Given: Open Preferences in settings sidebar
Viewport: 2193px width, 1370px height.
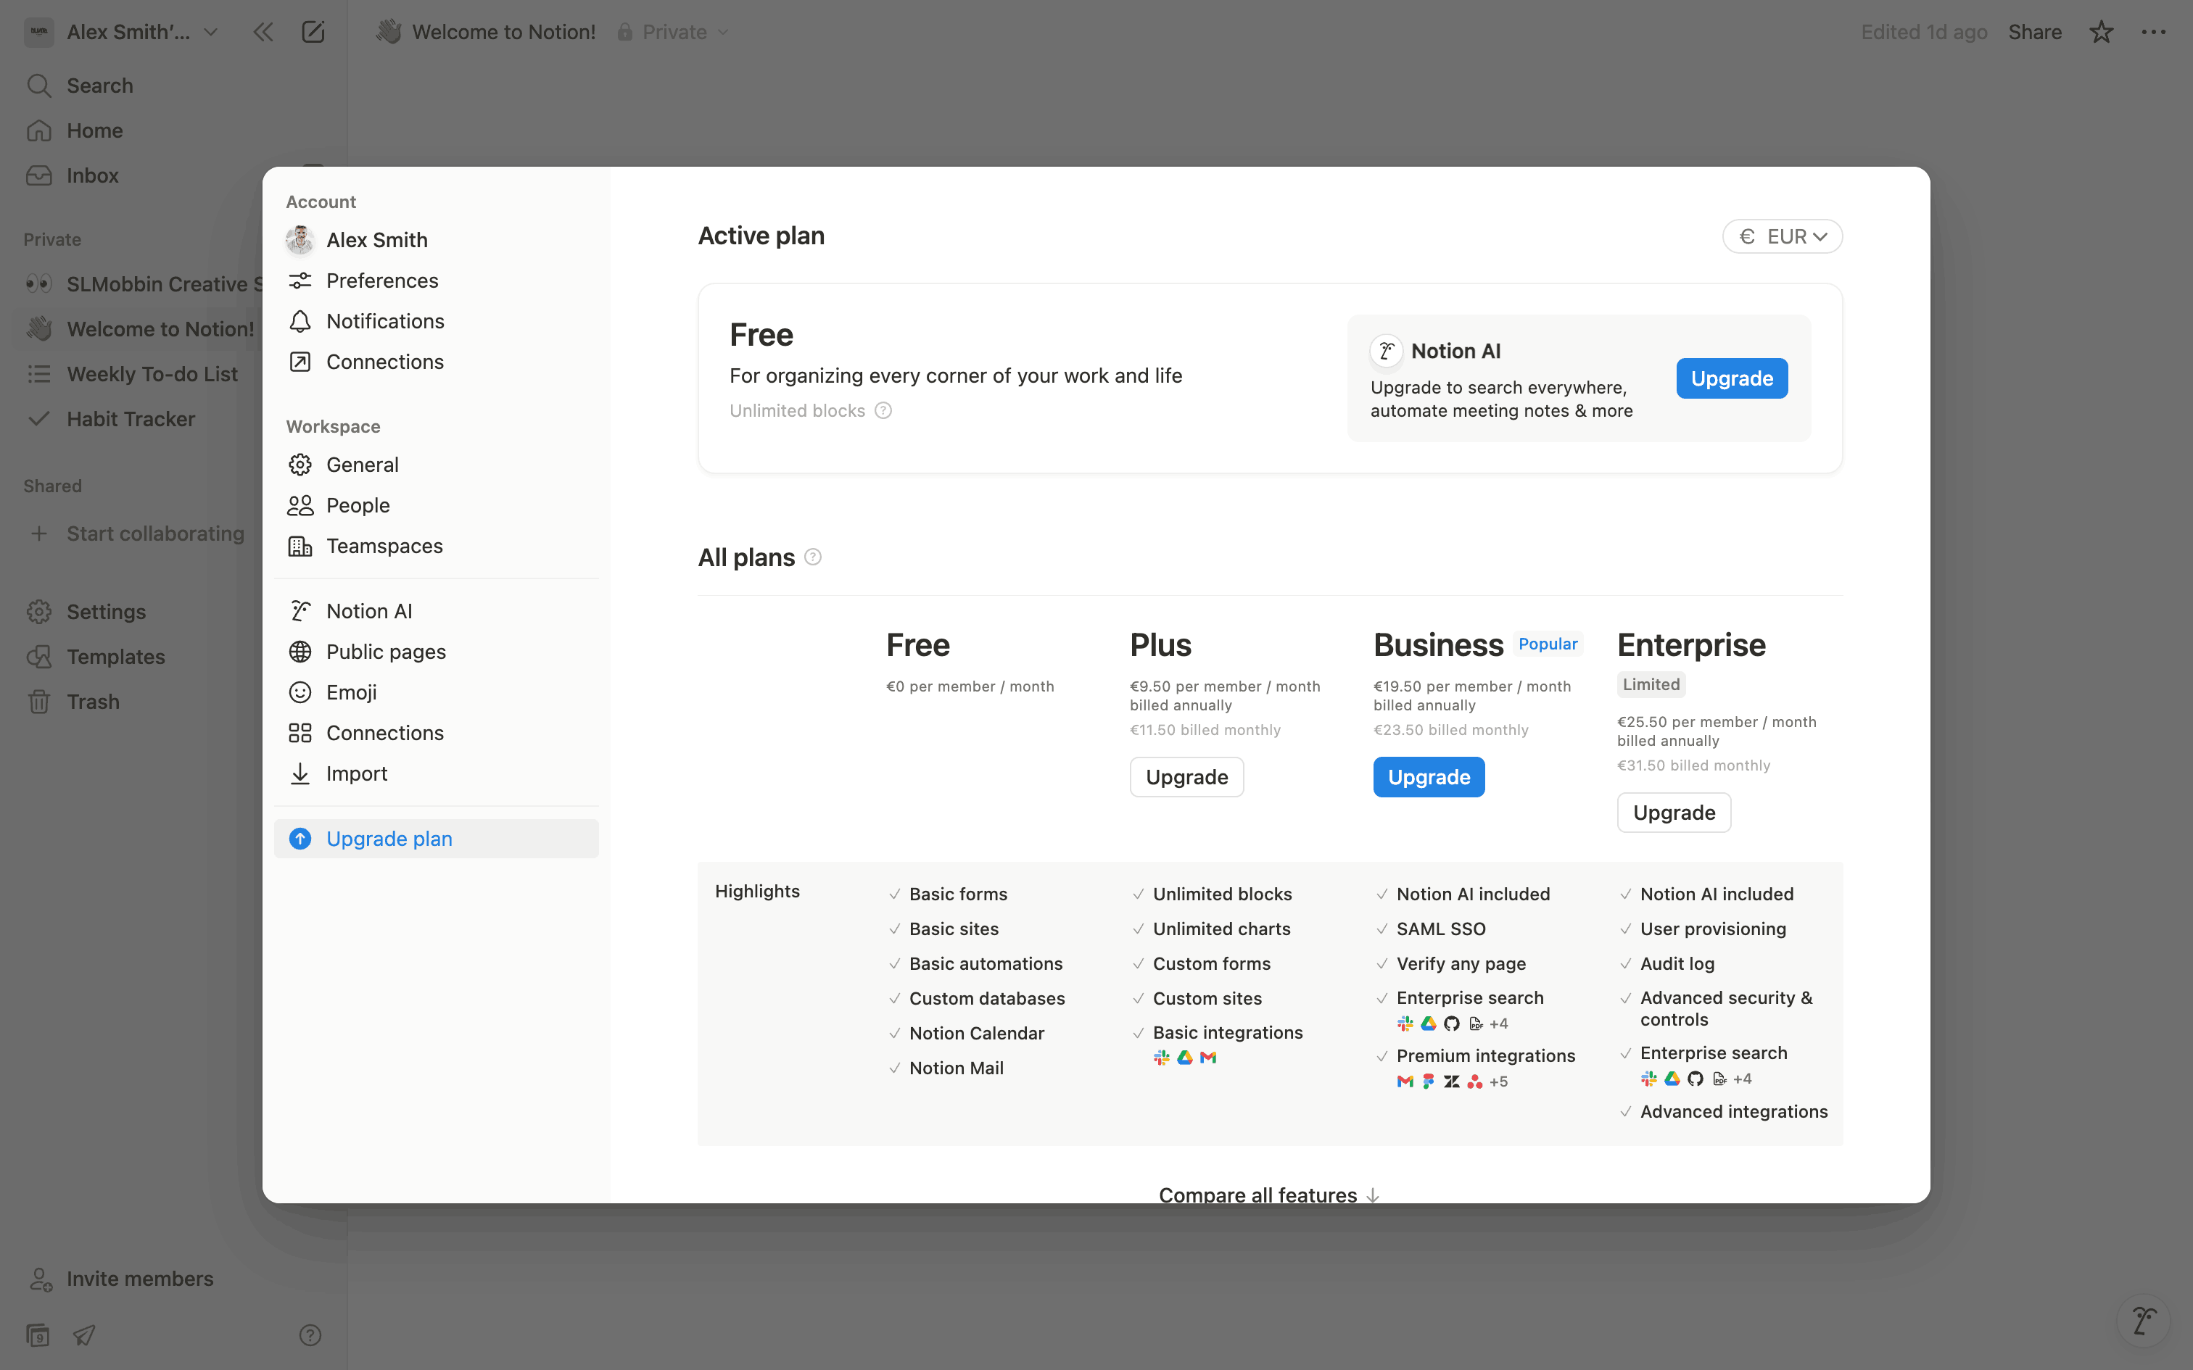Looking at the screenshot, I should (381, 281).
